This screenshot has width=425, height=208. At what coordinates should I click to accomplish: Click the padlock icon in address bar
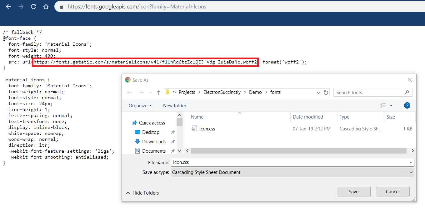[x=62, y=7]
